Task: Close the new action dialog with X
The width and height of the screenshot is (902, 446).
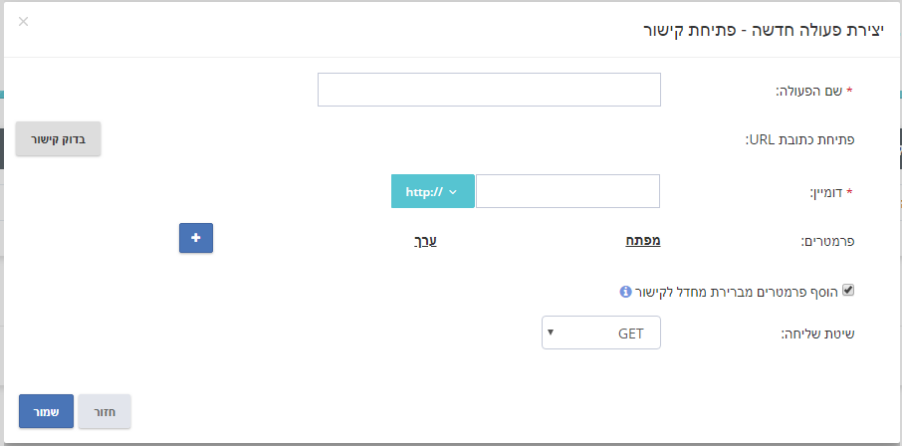Action: pos(23,22)
